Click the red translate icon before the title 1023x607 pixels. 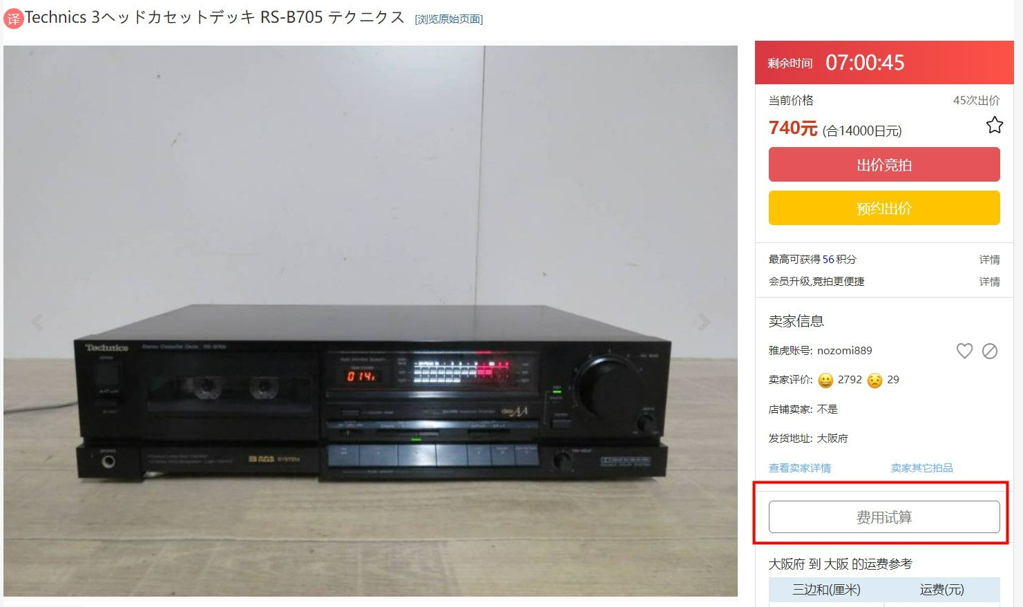[14, 19]
